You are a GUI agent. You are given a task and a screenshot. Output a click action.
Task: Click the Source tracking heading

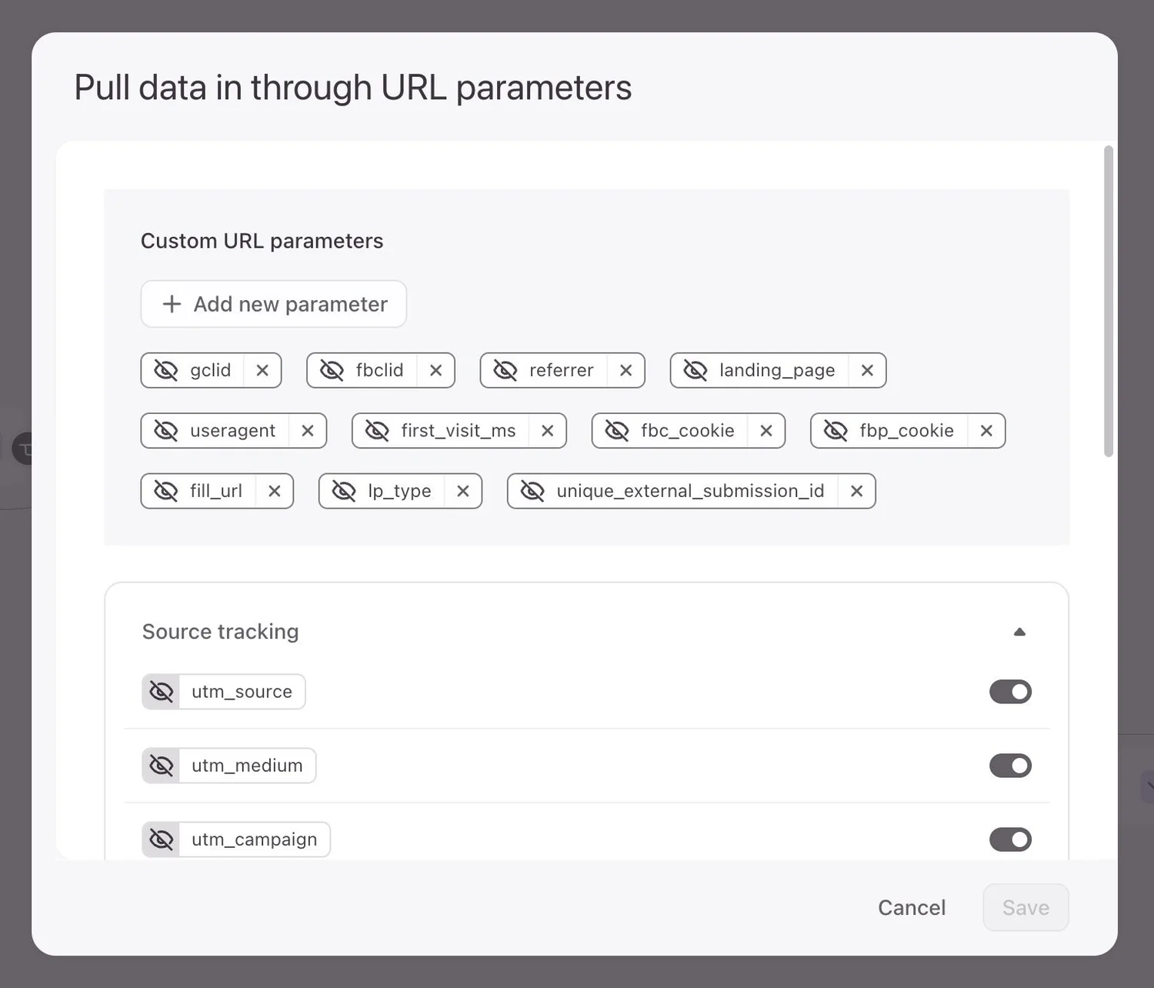220,631
